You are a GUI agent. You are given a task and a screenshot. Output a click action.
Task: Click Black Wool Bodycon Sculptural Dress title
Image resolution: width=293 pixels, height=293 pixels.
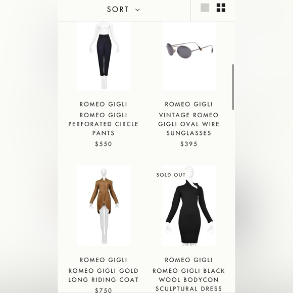(x=189, y=280)
